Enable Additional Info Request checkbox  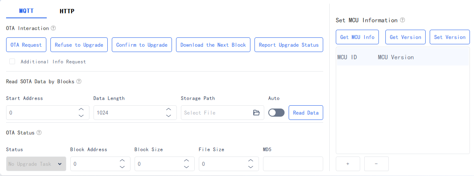[x=12, y=61]
